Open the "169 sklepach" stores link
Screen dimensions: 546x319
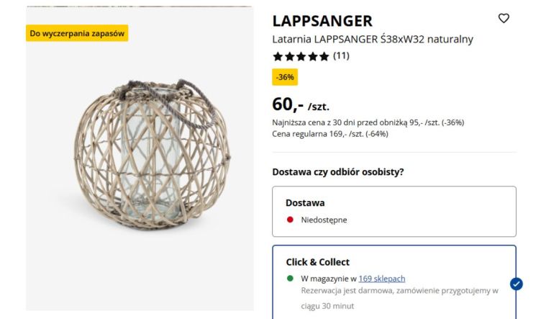coord(381,279)
